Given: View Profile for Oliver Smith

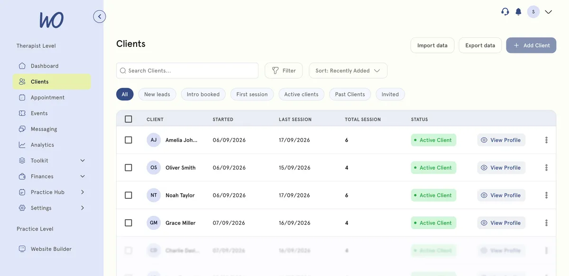Looking at the screenshot, I should point(501,168).
